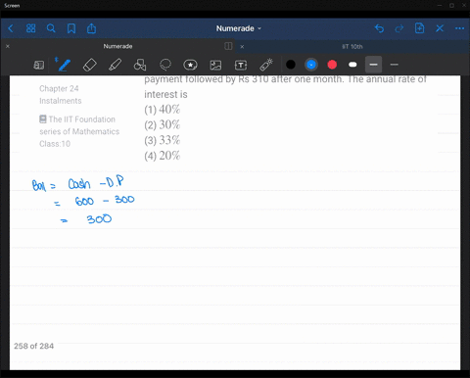The image size is (470, 378).
Task: Toggle read-only mode icon in the toolbar
Action: (x=39, y=65)
